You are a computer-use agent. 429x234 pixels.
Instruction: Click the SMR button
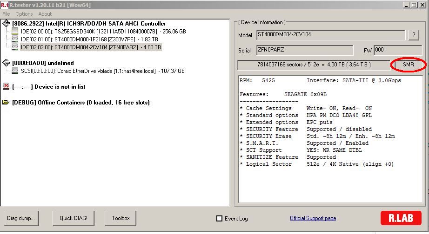(408, 65)
